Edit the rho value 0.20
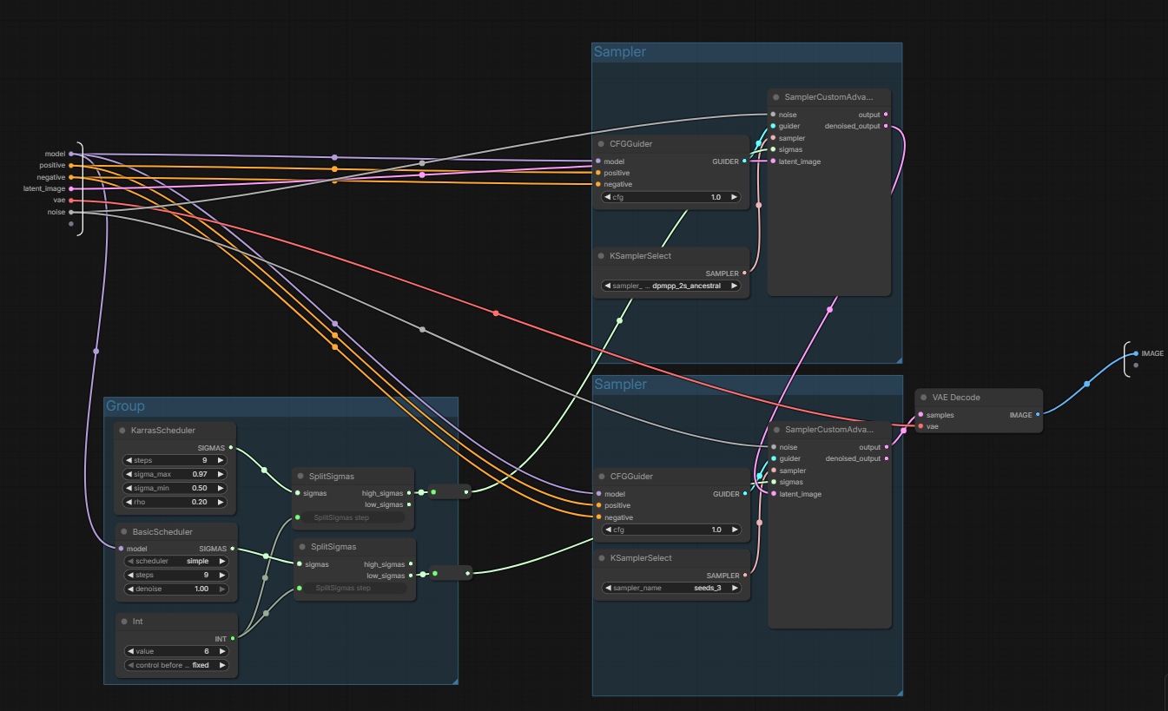 click(200, 502)
